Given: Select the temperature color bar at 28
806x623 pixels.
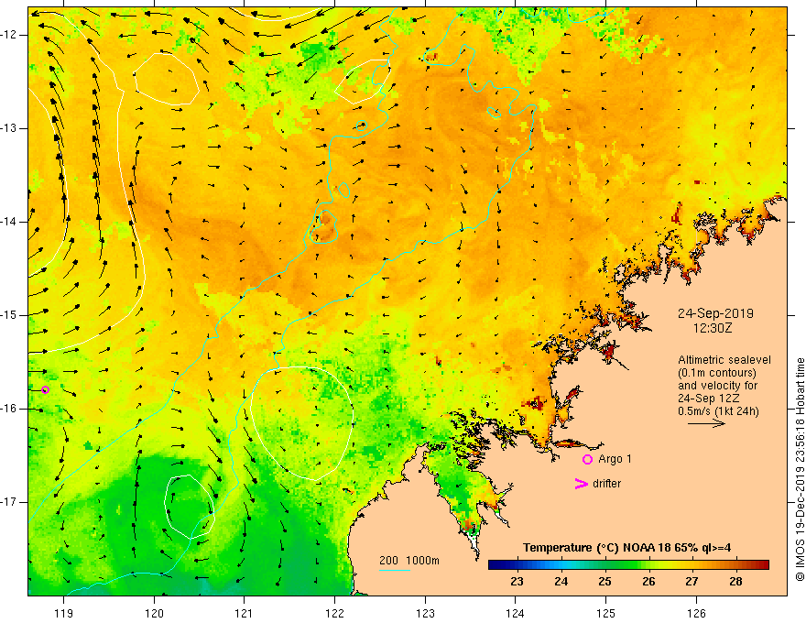Looking at the screenshot, I should pos(736,565).
